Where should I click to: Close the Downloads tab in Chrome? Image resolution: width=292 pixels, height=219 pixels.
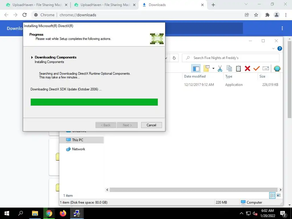pos(202,5)
